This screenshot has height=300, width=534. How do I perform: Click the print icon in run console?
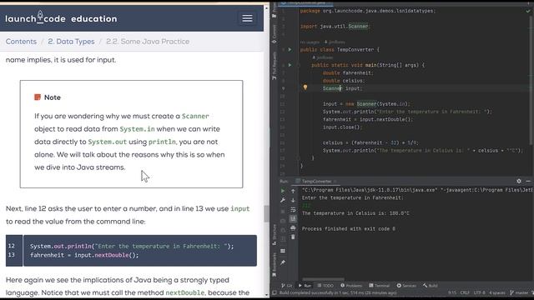point(293,227)
